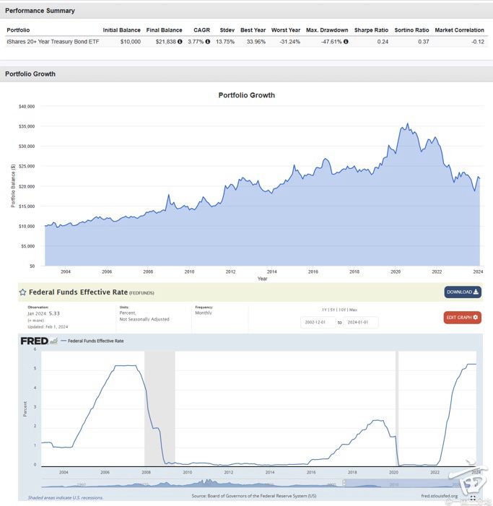The height and width of the screenshot is (506, 493).
Task: Click the EDIT GRAPH button
Action: (x=463, y=318)
